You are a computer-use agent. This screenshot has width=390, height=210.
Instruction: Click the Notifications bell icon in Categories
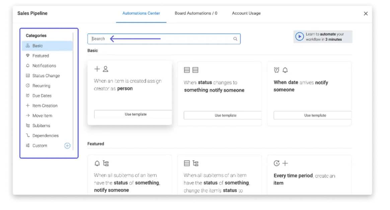(27, 65)
